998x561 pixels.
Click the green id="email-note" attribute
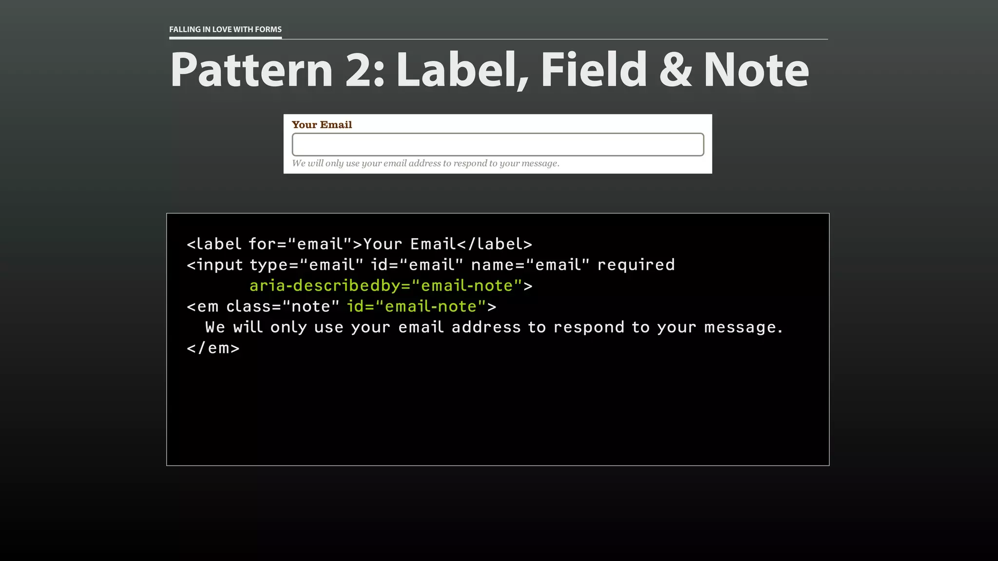(417, 306)
